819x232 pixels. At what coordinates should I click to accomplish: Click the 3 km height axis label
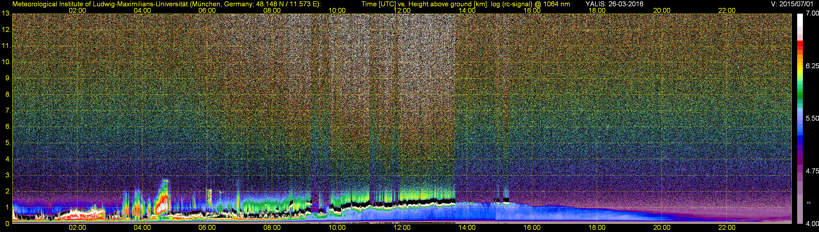tap(8, 176)
